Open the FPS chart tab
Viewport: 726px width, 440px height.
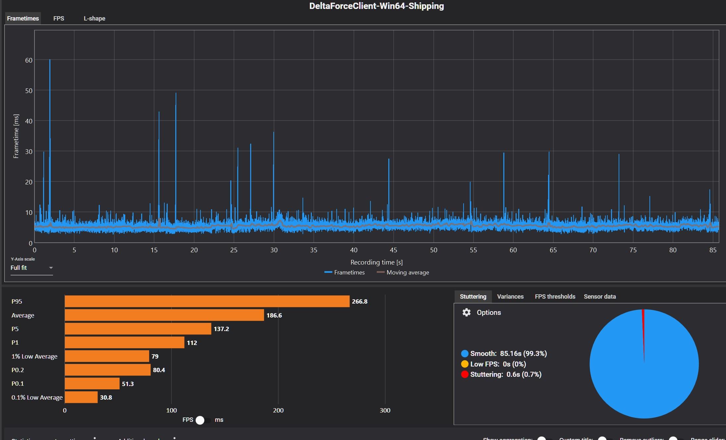59,18
